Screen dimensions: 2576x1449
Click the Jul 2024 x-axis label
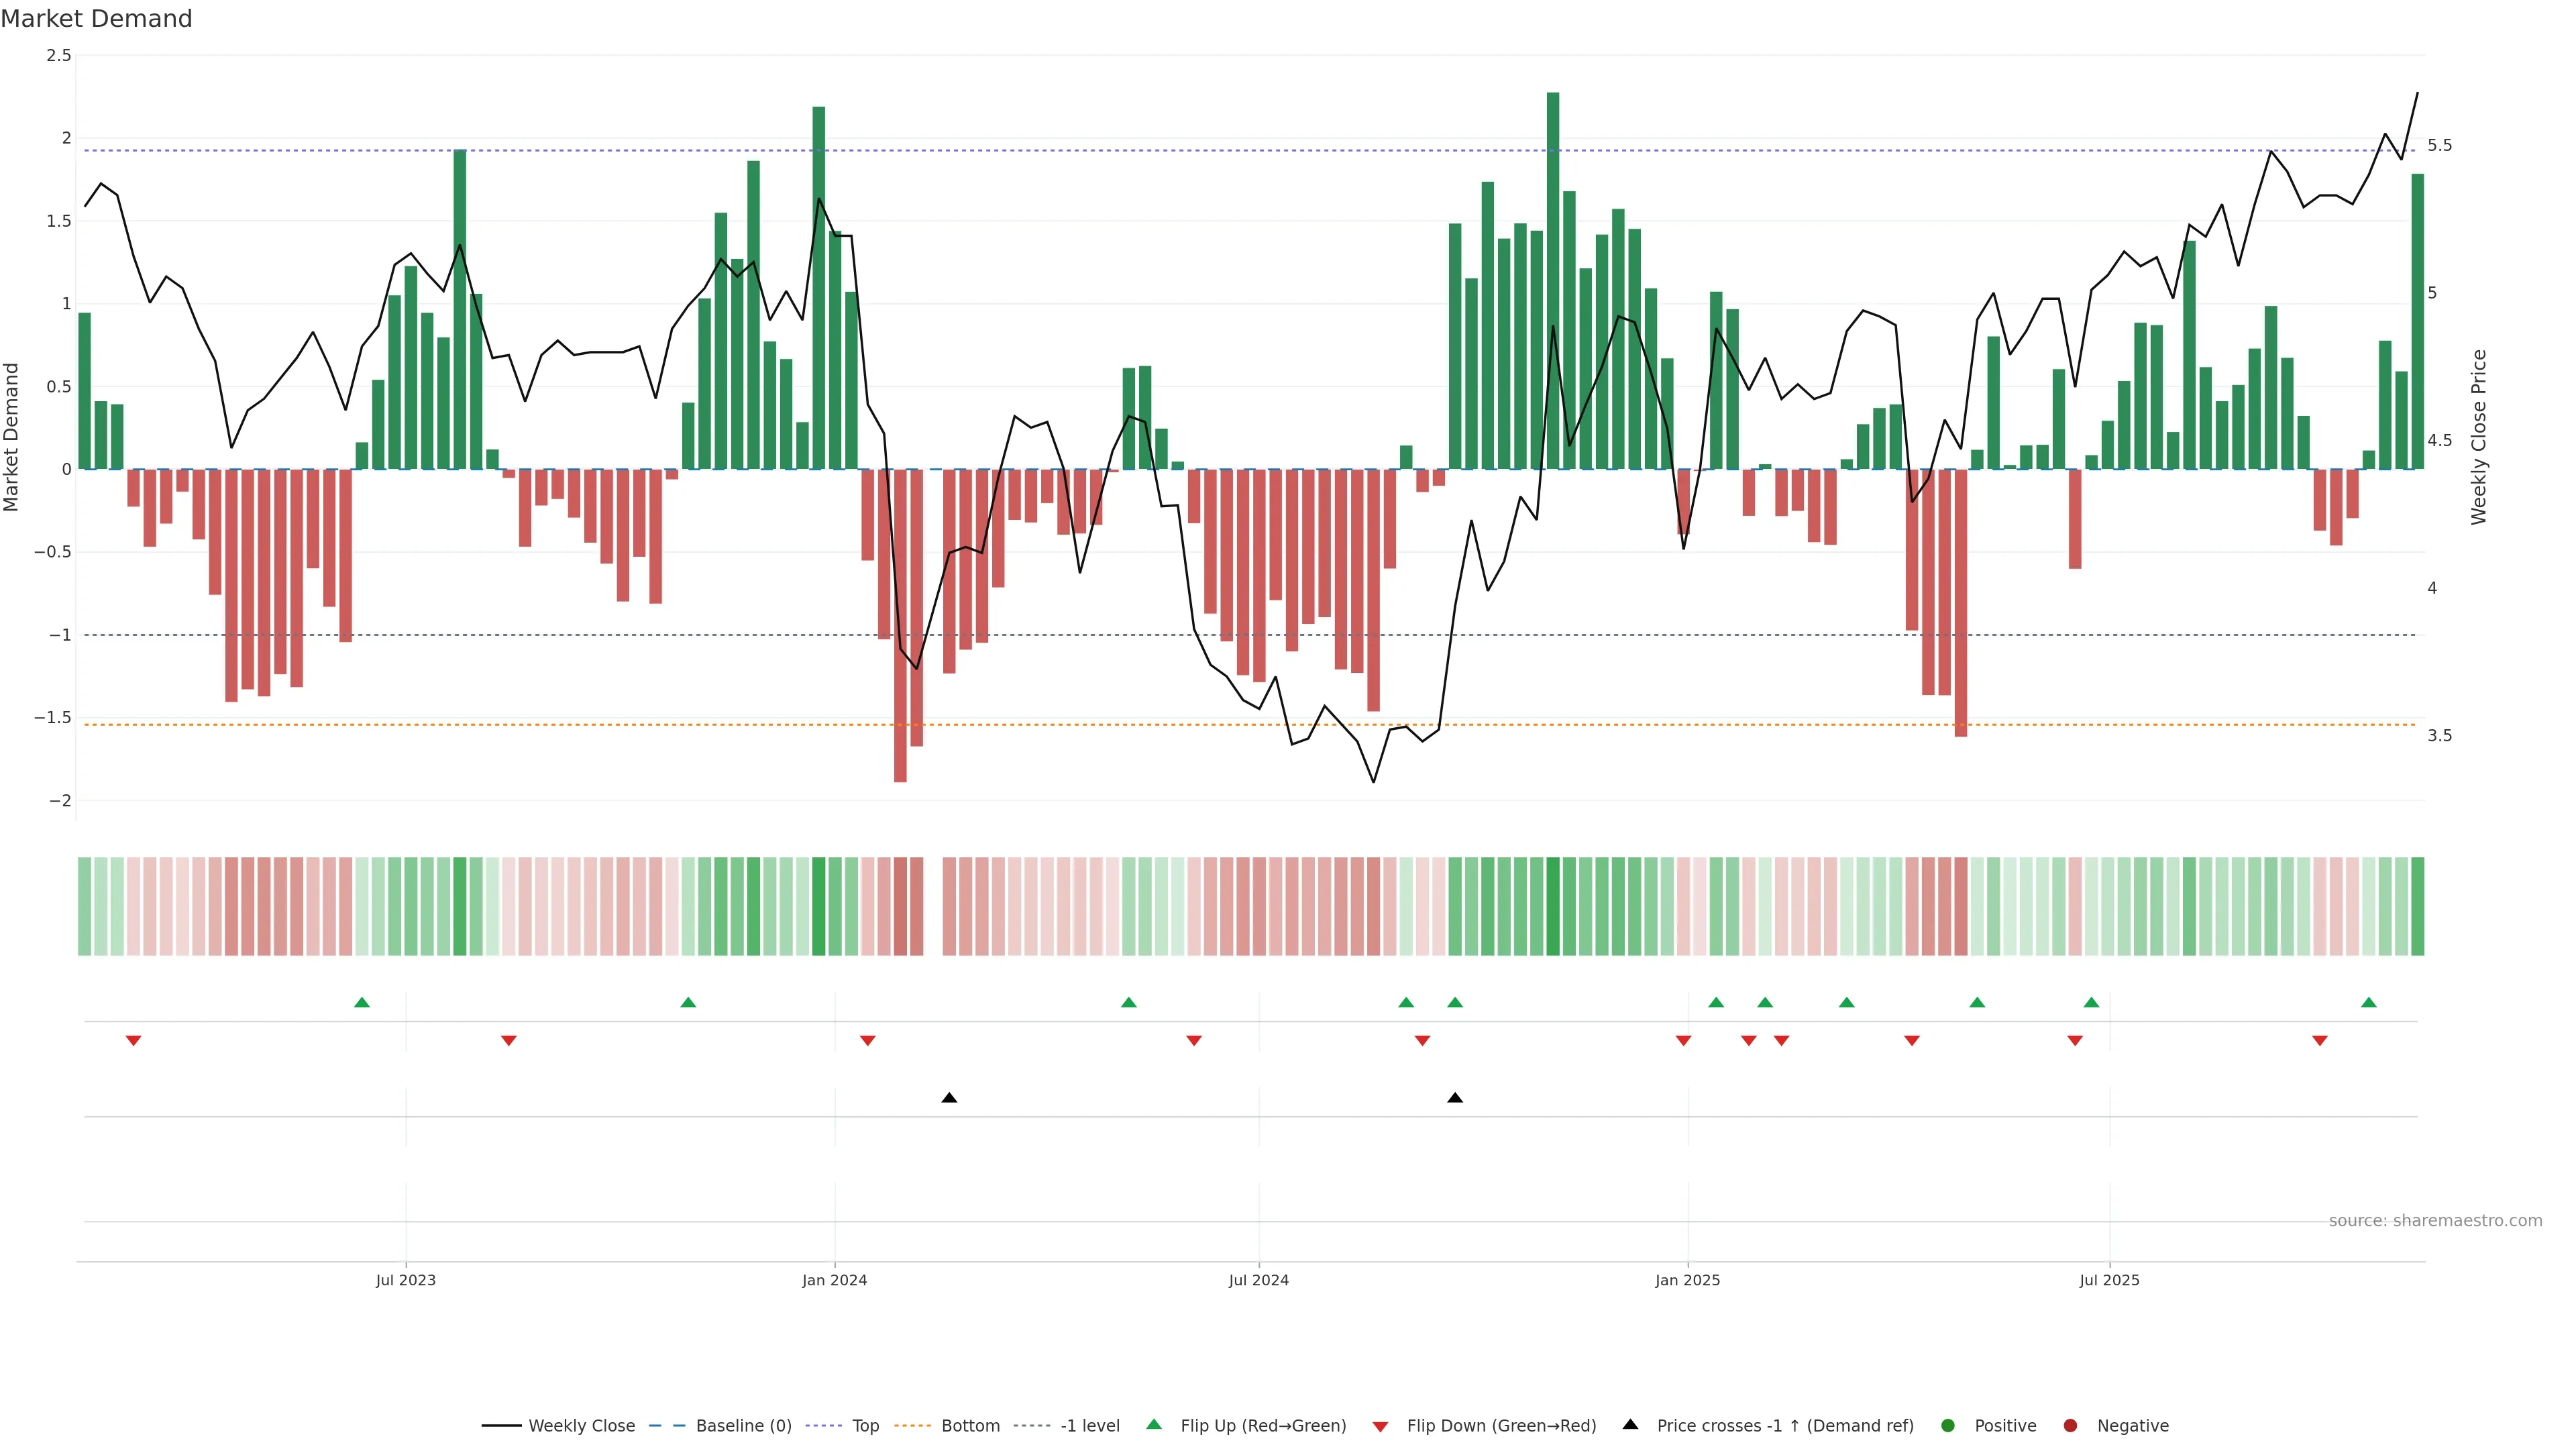click(1258, 1280)
